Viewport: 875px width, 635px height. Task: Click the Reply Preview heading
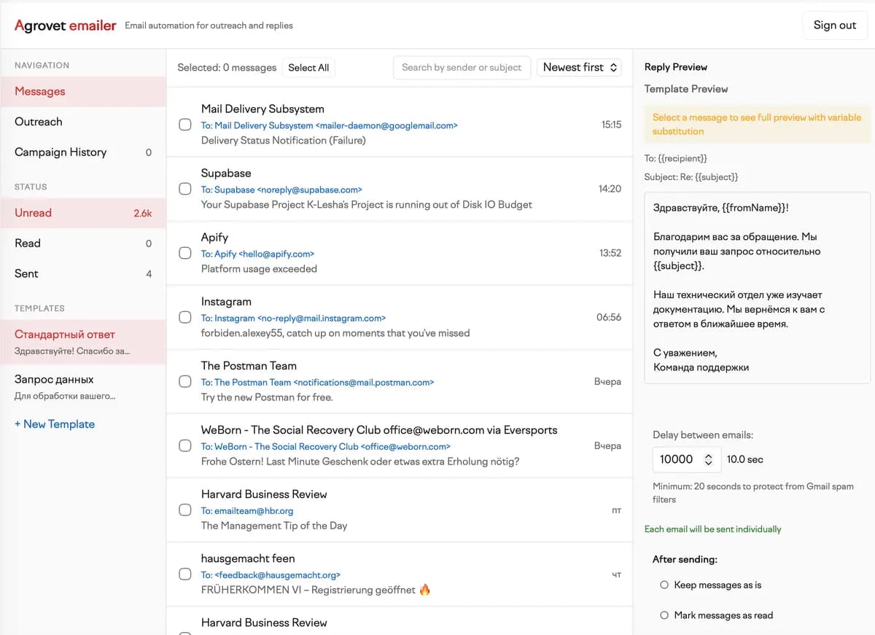pyautogui.click(x=676, y=67)
